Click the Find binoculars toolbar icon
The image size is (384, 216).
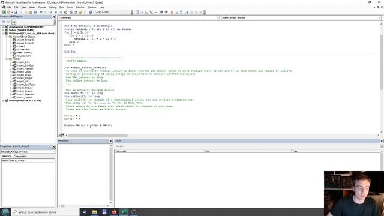pyautogui.click(x=35, y=12)
